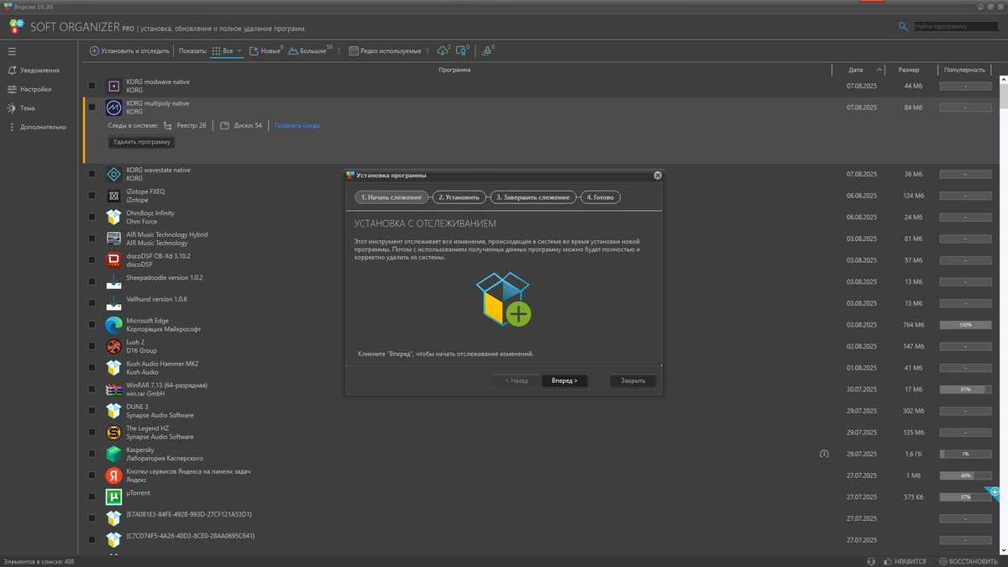Click Sheepadoodle installer icon
This screenshot has height=567, width=1008.
pyautogui.click(x=113, y=282)
